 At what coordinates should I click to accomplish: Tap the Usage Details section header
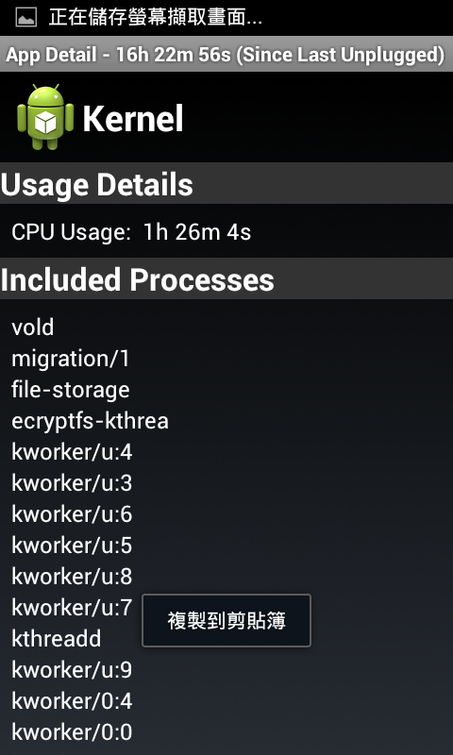(x=226, y=184)
